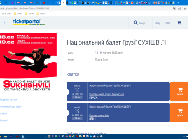Click the date box for Sunday 19

tap(77, 113)
